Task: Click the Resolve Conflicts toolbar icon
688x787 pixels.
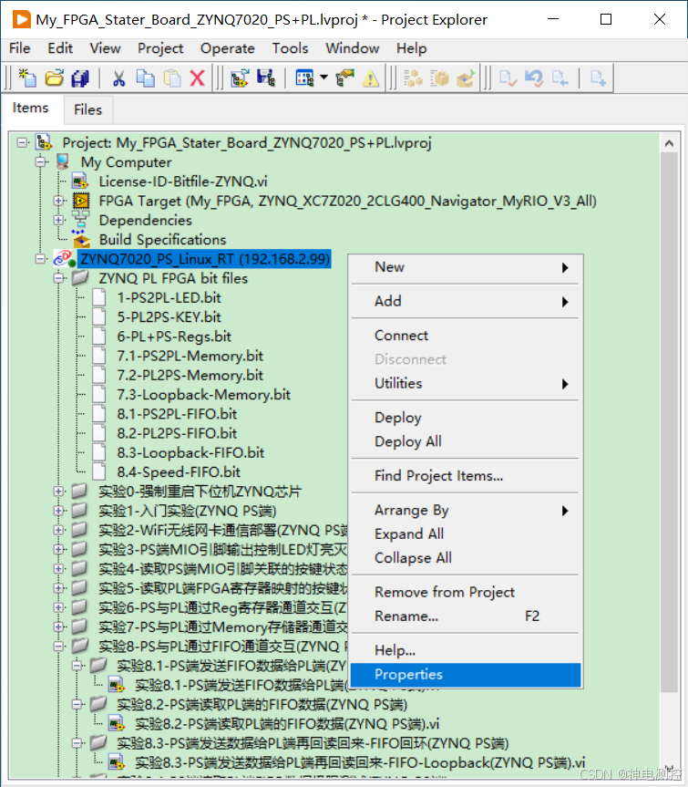Action: pyautogui.click(x=345, y=78)
